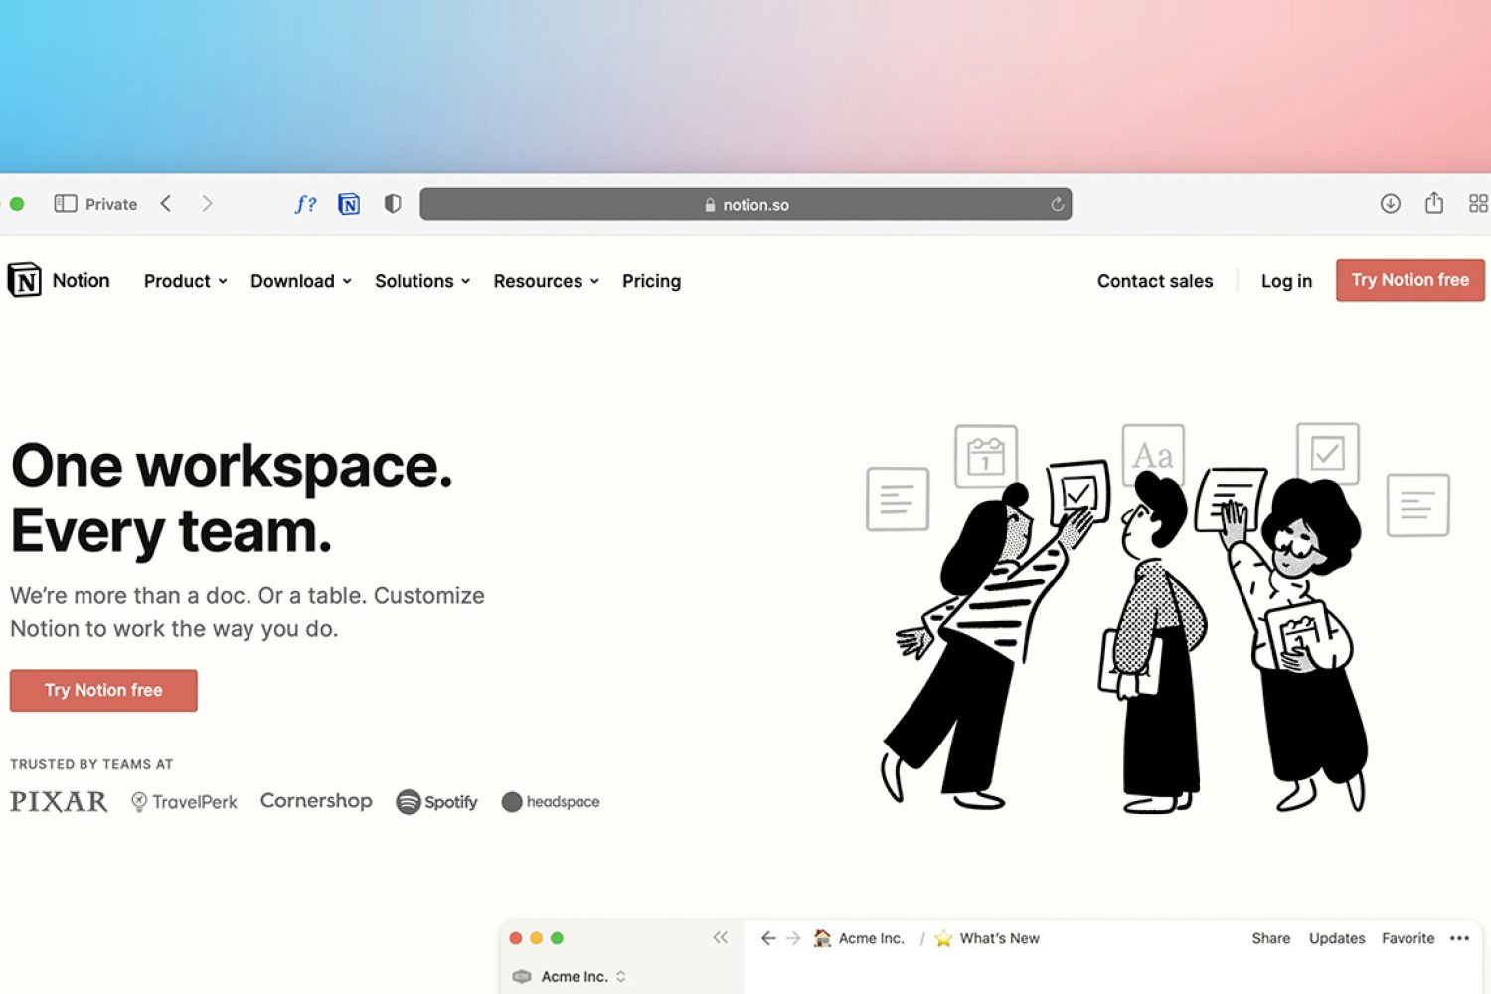Click the notion.so address bar

click(x=745, y=204)
